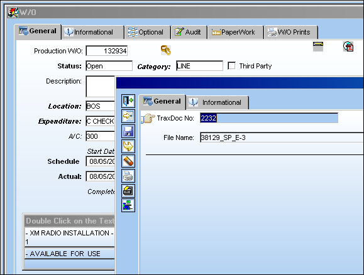364x275 pixels.
Task: Click the Actual start date field
Action: (101, 176)
